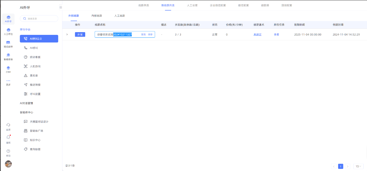Screen dimensions: 367x171
Task: Open the CRM module icon
Action: [8, 69]
